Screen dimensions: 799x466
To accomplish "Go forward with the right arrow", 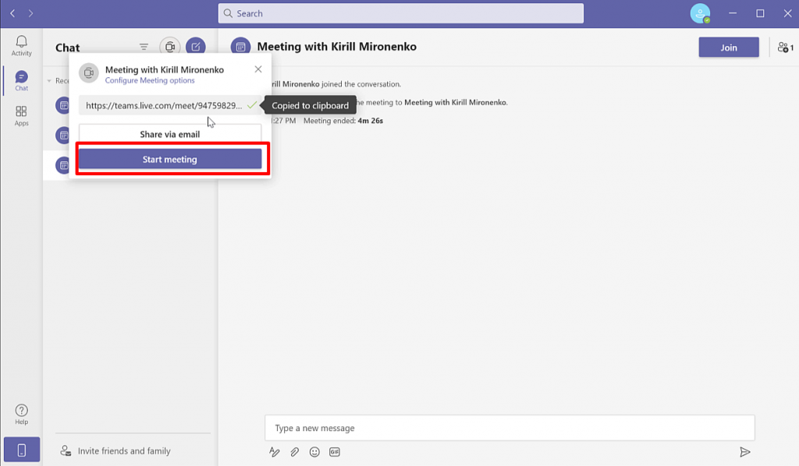I will [x=30, y=13].
